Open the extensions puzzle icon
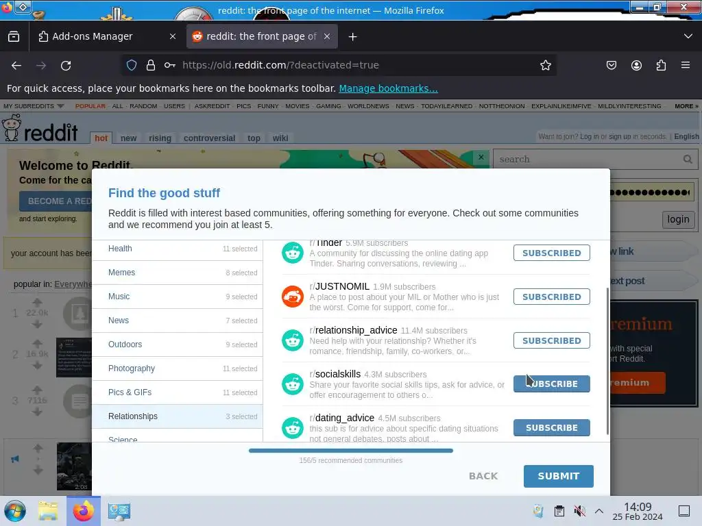 661,65
